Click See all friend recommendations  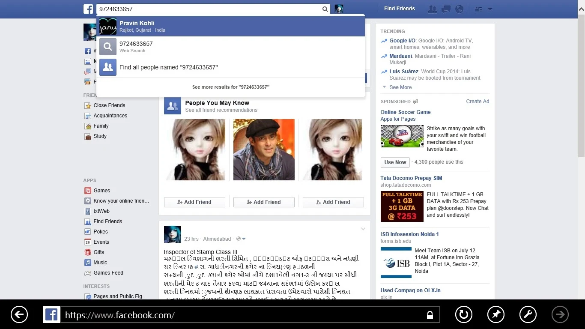pyautogui.click(x=221, y=110)
